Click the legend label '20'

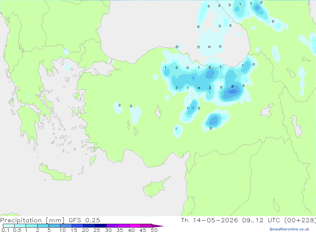click(85, 230)
